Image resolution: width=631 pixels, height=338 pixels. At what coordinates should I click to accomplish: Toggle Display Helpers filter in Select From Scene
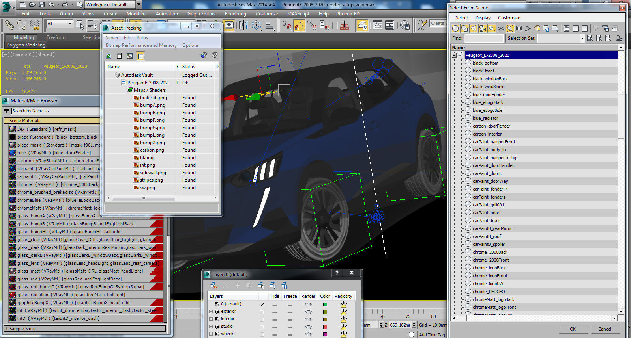(492, 28)
